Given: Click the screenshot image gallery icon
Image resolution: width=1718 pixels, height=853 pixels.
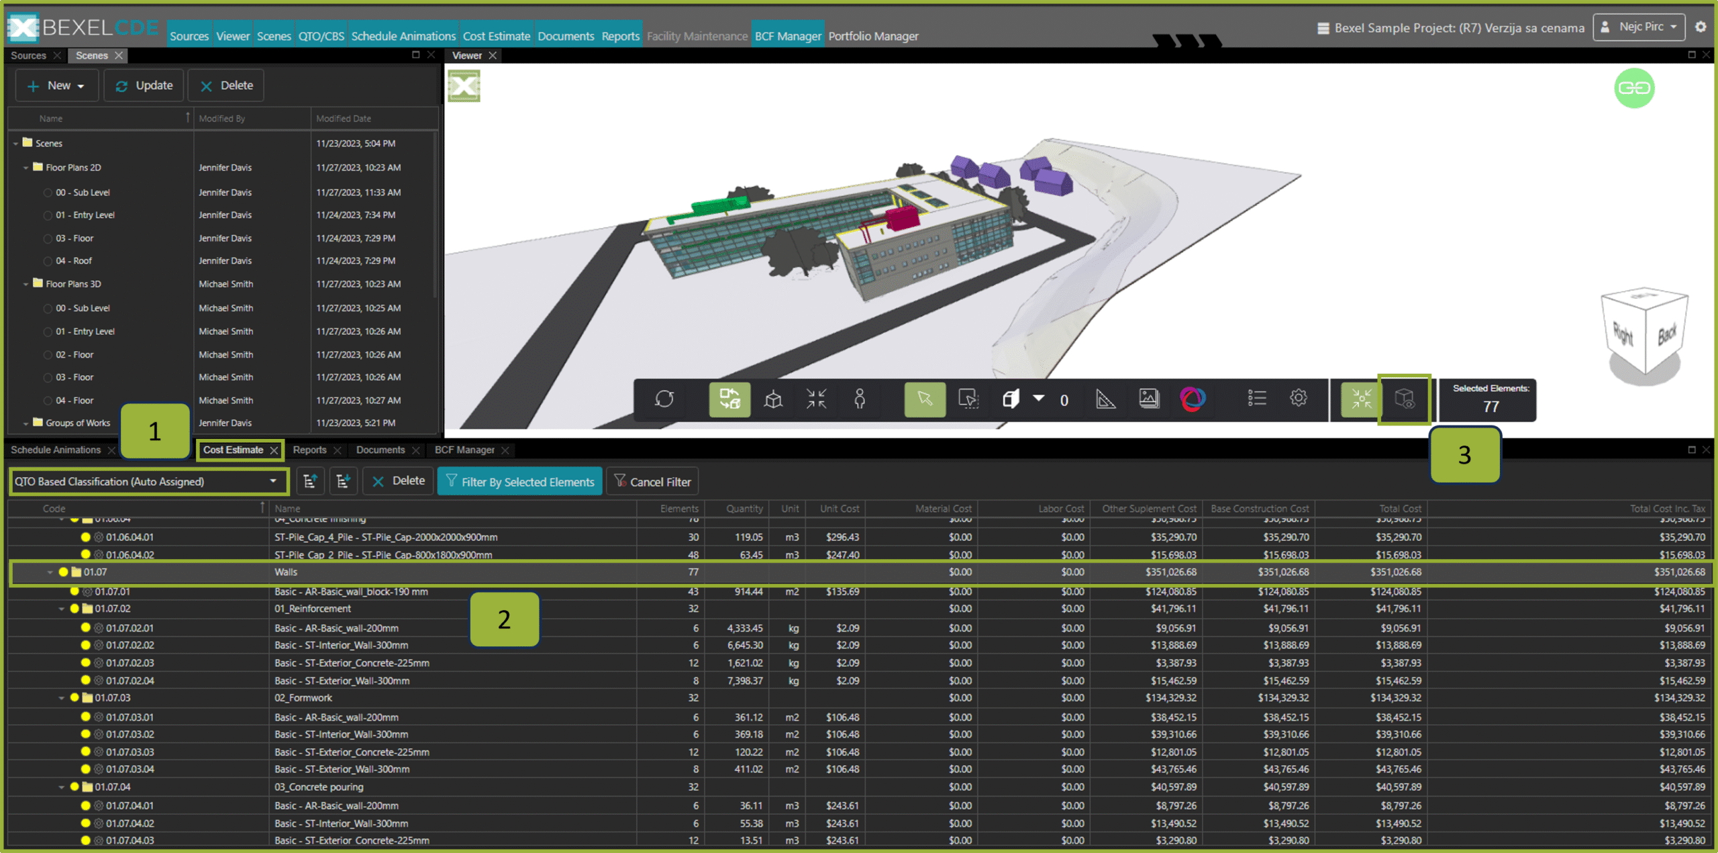Looking at the screenshot, I should [x=1149, y=399].
